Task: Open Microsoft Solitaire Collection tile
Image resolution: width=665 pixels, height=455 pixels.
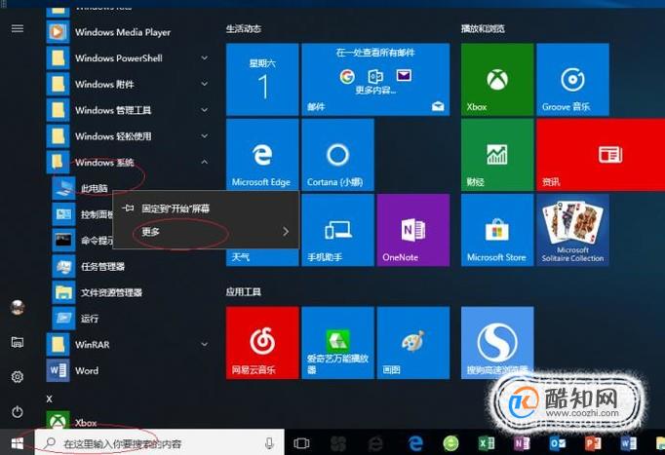Action: 572,230
